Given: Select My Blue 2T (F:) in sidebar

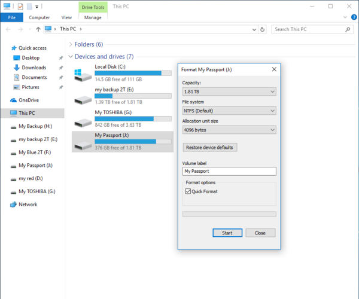Looking at the screenshot, I should pos(35,152).
